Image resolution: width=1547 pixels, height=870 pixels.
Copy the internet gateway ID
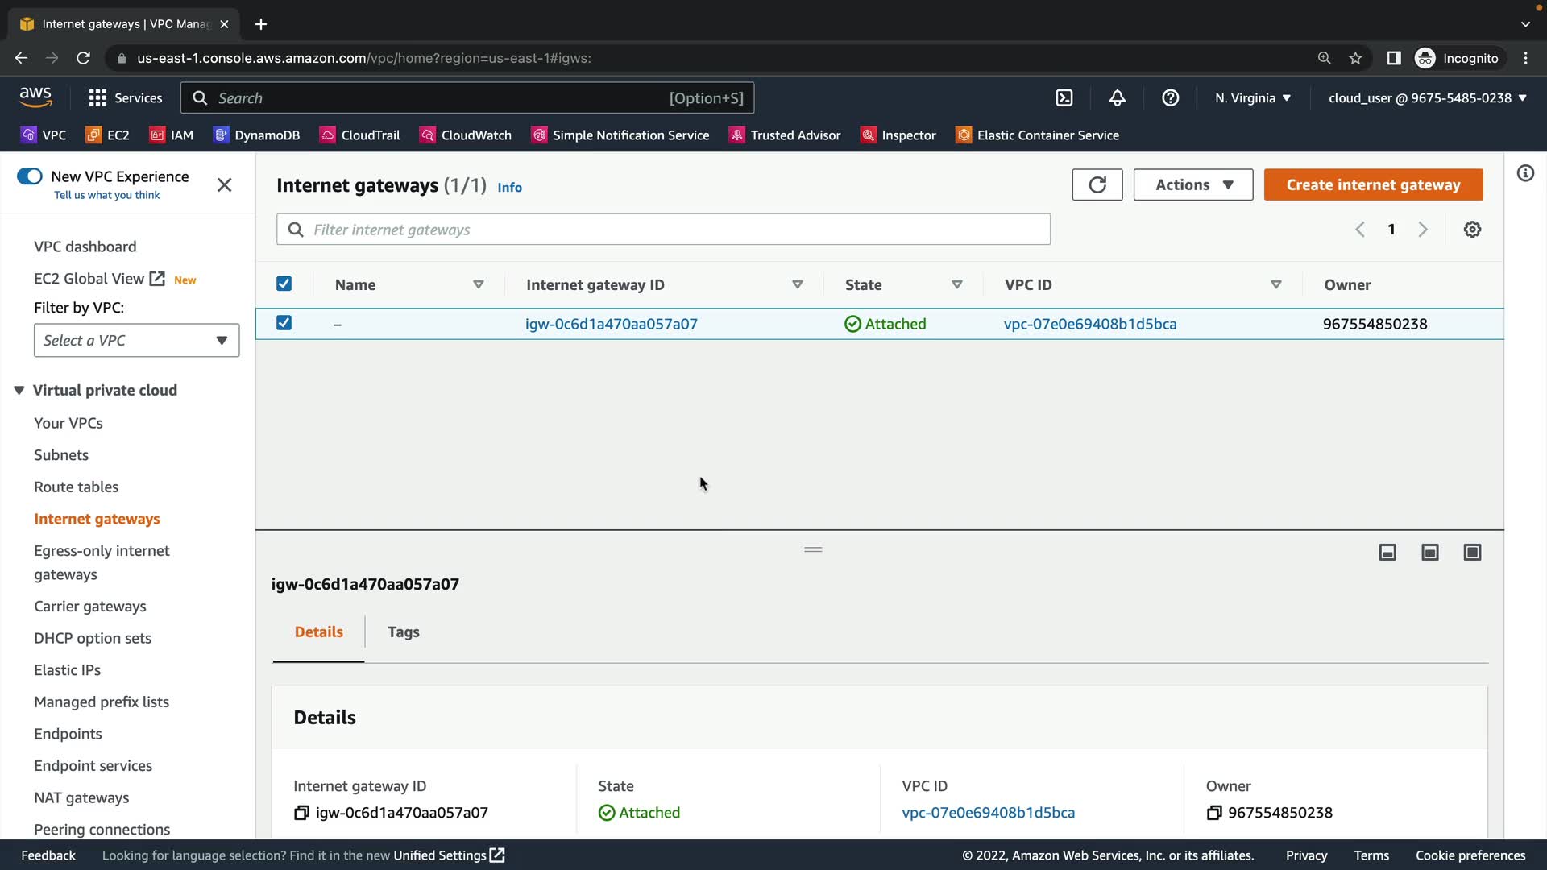tap(301, 813)
